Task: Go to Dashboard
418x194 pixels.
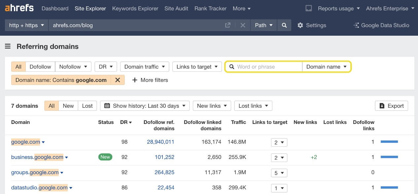Action: pos(55,8)
